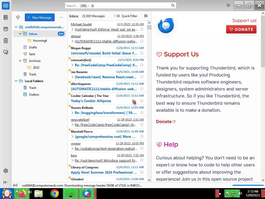Open the Sent folder
Image resolution: width=265 pixels, height=199 pixels.
[40, 54]
